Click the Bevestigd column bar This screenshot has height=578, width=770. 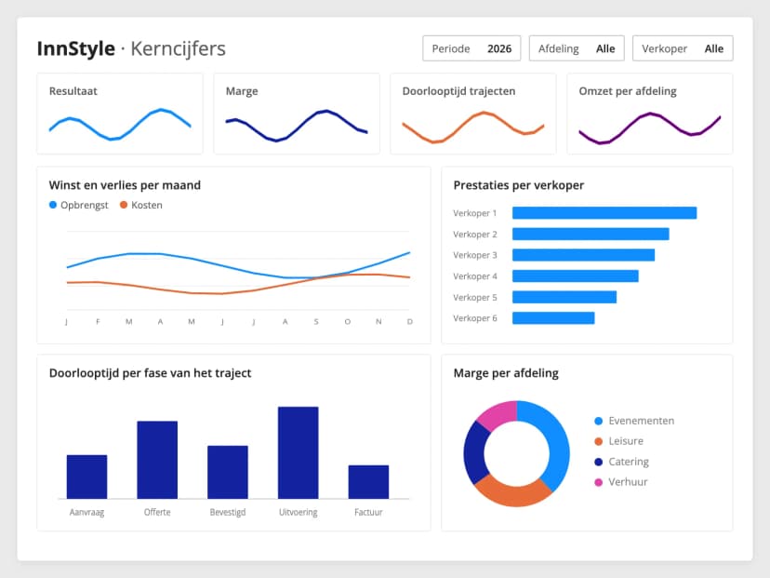click(x=228, y=472)
